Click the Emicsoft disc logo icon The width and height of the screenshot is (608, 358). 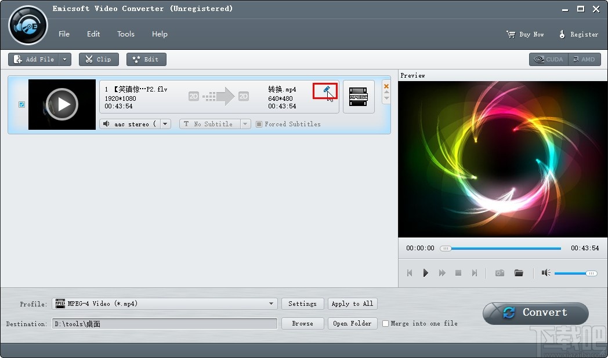pos(28,25)
